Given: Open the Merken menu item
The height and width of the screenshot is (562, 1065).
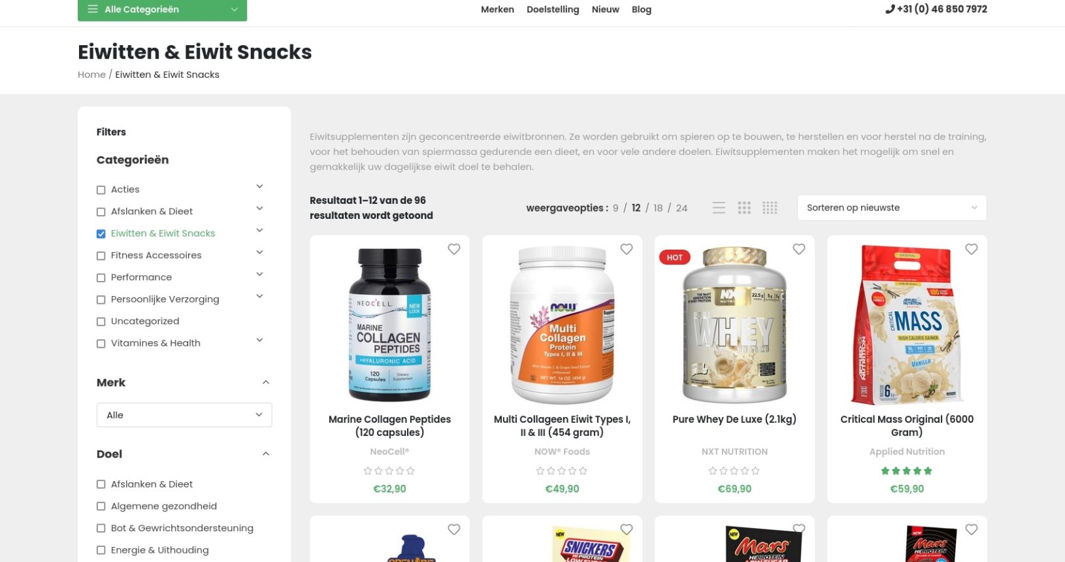Looking at the screenshot, I should (x=497, y=9).
